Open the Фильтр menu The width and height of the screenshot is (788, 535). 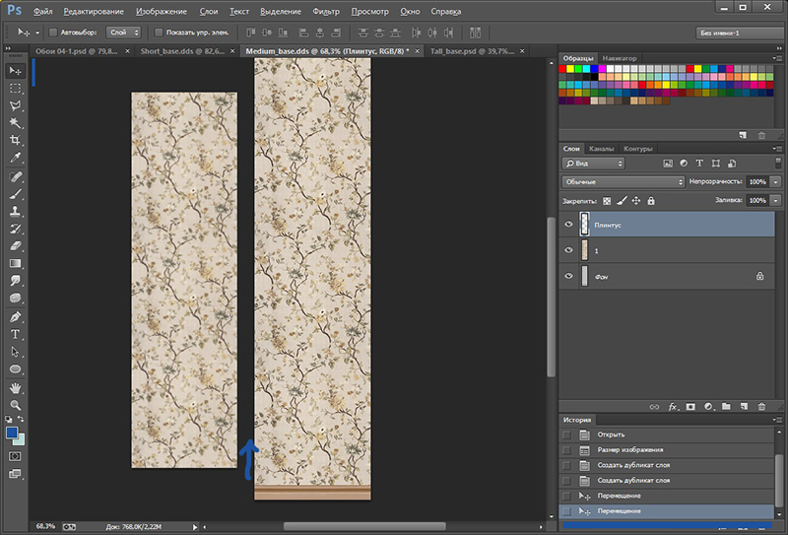pyautogui.click(x=325, y=12)
